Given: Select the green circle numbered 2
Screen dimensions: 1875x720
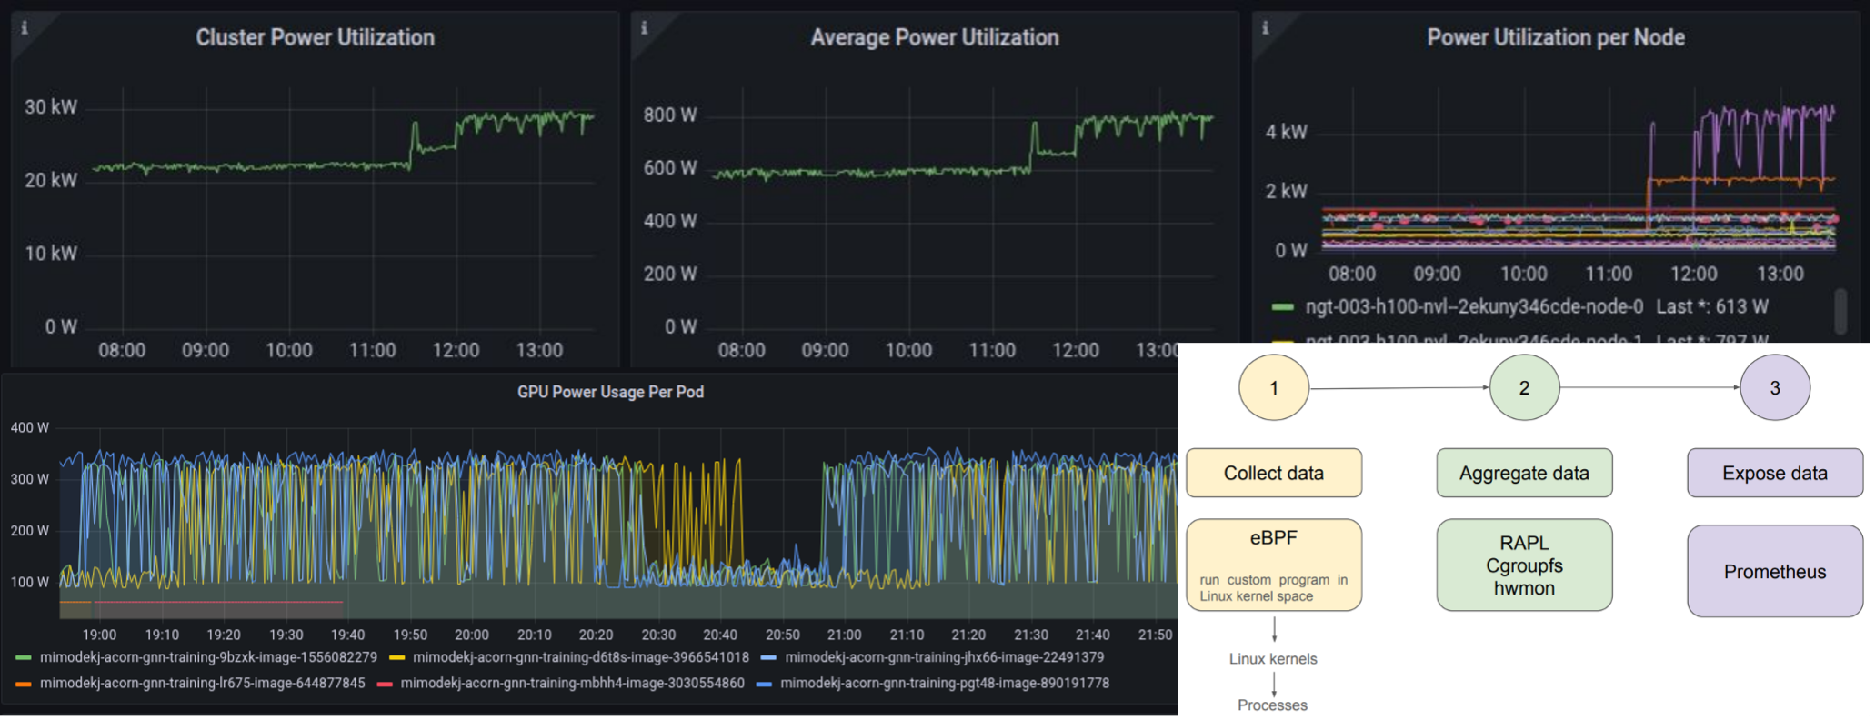Looking at the screenshot, I should (1524, 388).
